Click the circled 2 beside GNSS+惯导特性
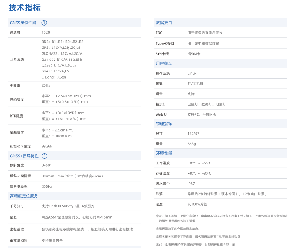This screenshot has width=295, height=248. coord(44,156)
